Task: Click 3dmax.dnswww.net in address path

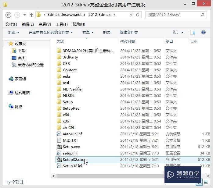Action: 64,15
